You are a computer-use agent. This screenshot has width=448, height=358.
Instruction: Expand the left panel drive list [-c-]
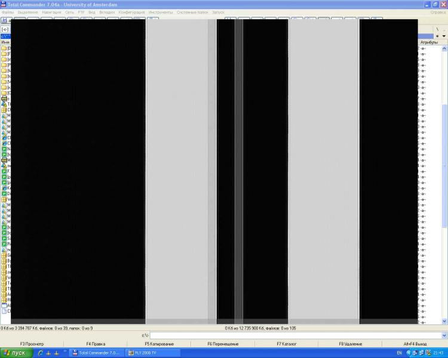click(x=5, y=29)
